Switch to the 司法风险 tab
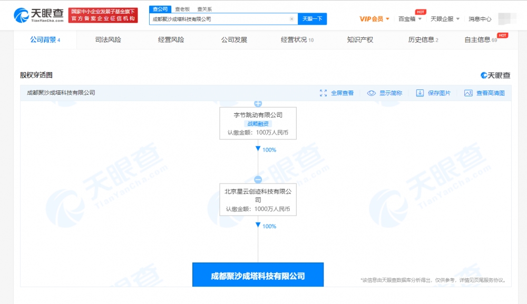This screenshot has width=527, height=304. pyautogui.click(x=108, y=39)
